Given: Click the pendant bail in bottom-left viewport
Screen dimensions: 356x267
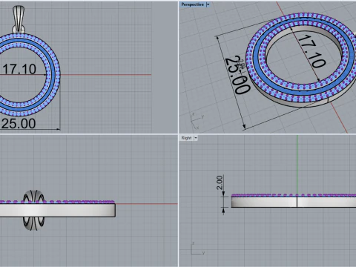Looking at the screenshot, I should pyautogui.click(x=33, y=210).
